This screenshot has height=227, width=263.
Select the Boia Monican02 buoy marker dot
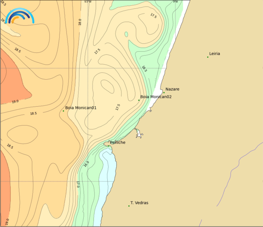[x=139, y=100]
